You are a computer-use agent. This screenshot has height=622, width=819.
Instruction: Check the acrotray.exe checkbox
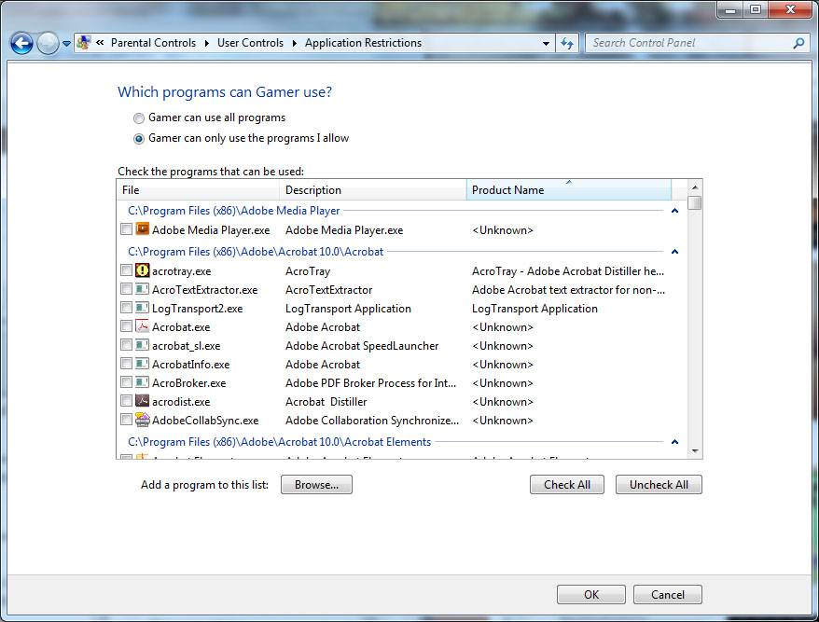[x=126, y=270]
